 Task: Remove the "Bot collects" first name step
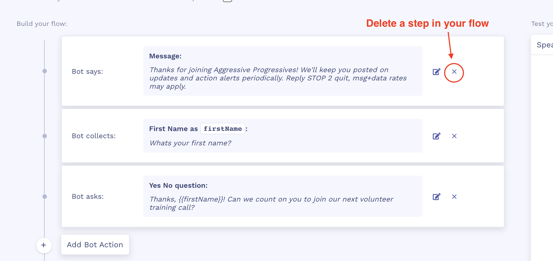[454, 136]
